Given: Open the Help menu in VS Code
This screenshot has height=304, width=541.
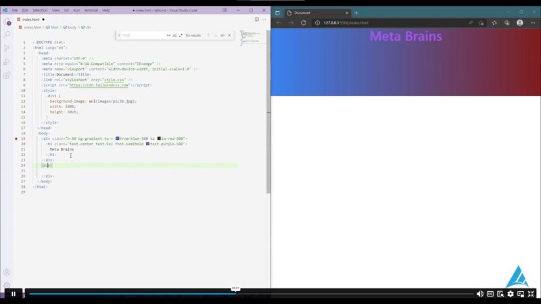Looking at the screenshot, I should (106, 10).
